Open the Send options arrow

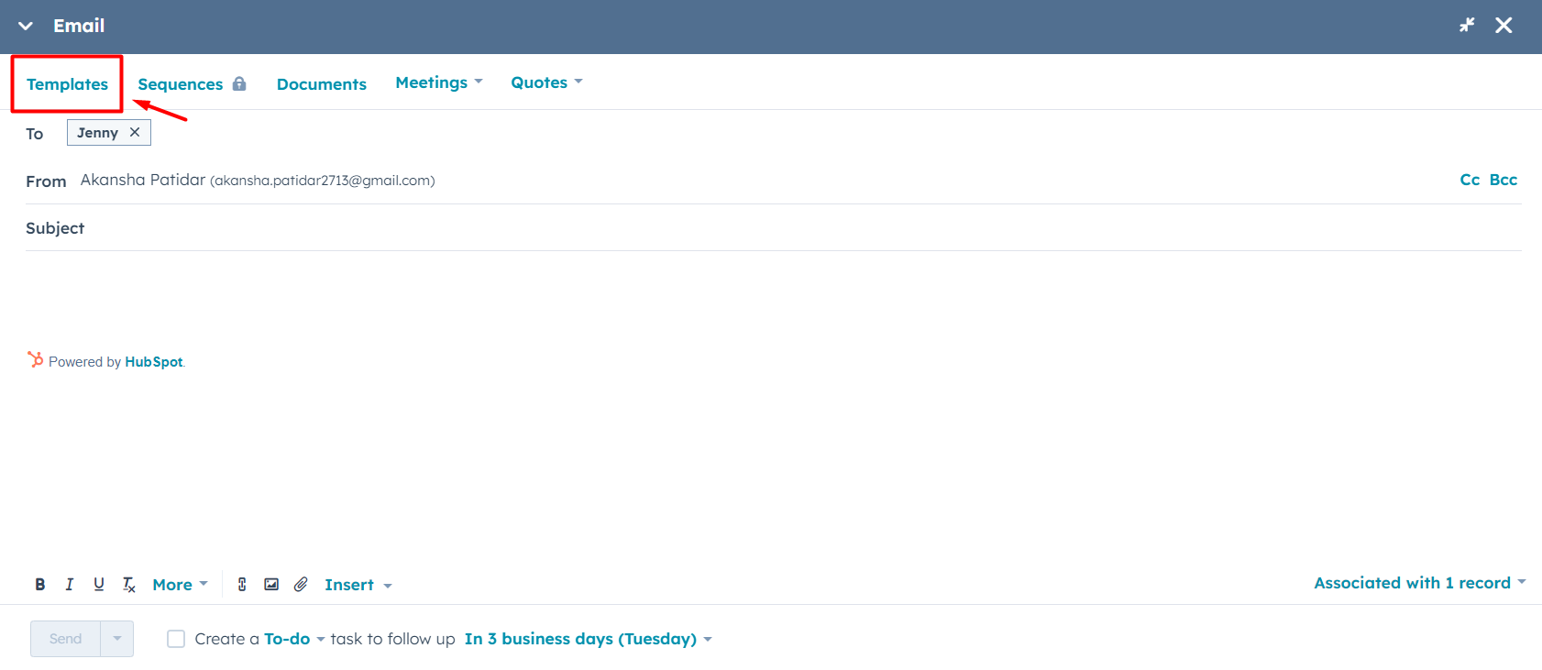(x=117, y=639)
